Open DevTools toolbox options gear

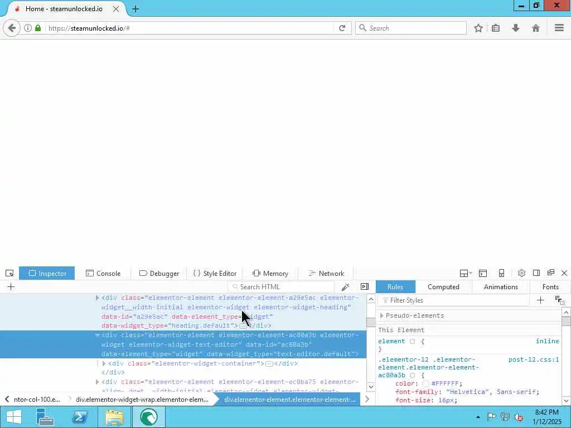[521, 273]
